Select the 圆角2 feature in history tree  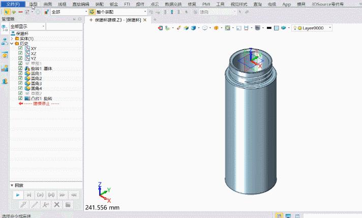click(x=36, y=78)
